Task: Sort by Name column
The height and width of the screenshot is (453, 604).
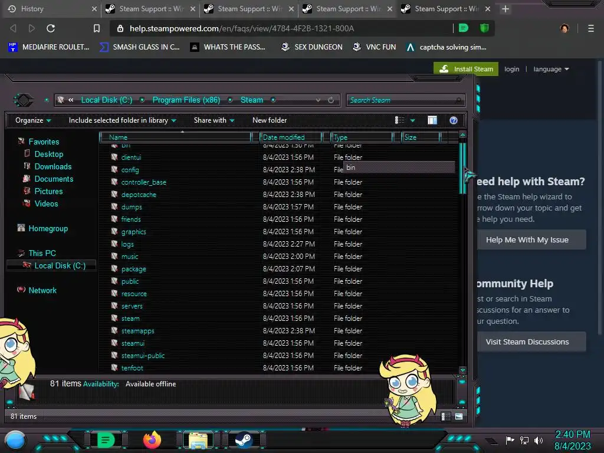Action: point(175,137)
